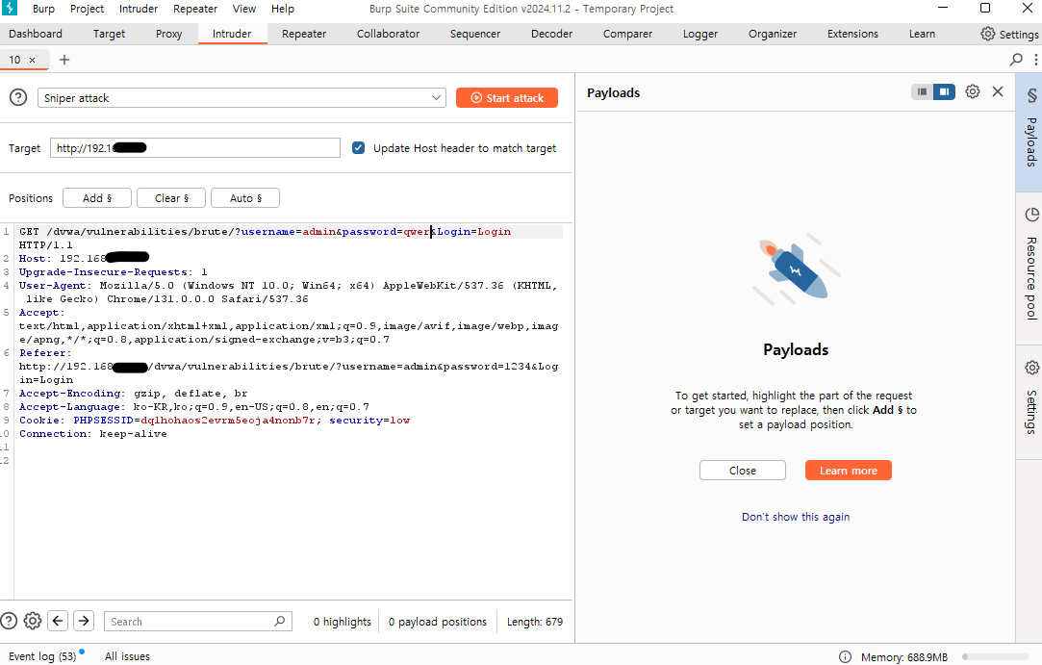
Task: Open the Intruder menu
Action: coord(139,9)
